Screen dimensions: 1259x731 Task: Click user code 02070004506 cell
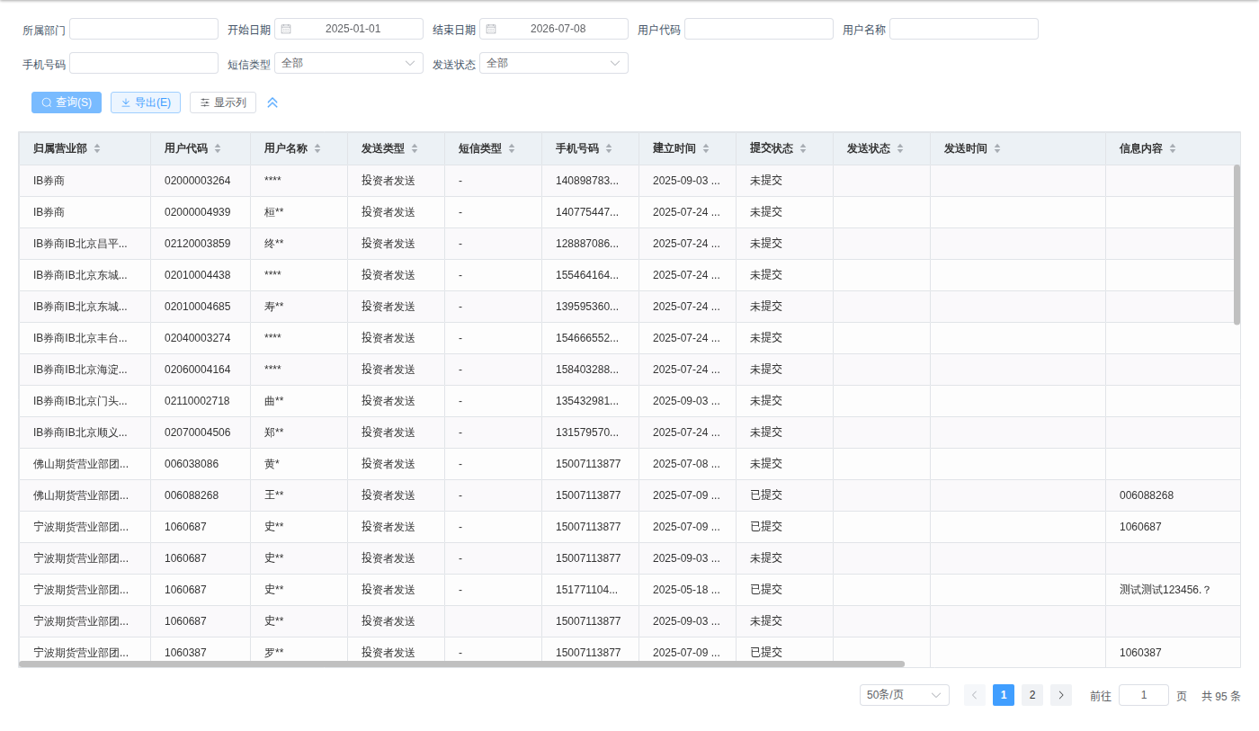point(201,432)
